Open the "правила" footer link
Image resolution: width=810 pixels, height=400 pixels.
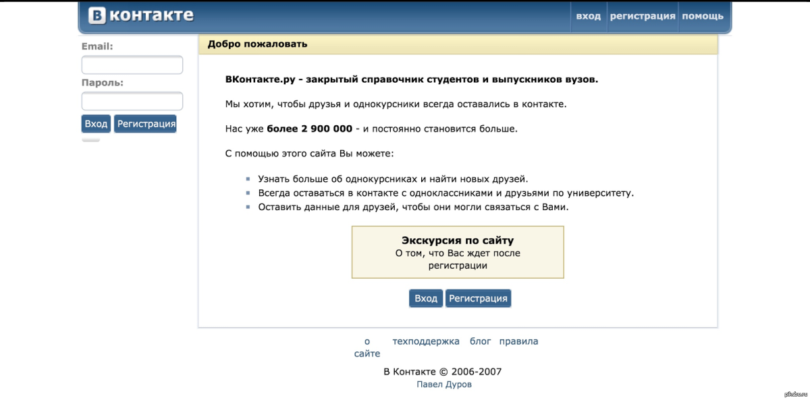tap(518, 341)
